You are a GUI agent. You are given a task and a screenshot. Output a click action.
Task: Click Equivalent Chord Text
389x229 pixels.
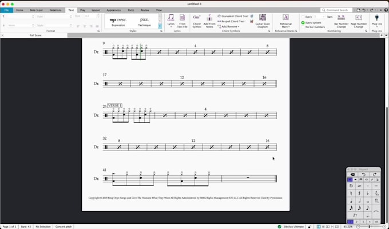tap(233, 16)
